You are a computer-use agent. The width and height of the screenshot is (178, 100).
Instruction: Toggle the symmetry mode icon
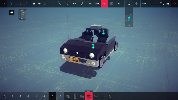[x=97, y=4]
